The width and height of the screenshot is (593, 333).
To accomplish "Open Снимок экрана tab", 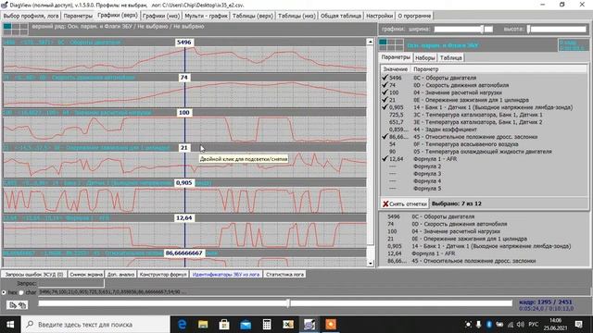I will pyautogui.click(x=86, y=275).
